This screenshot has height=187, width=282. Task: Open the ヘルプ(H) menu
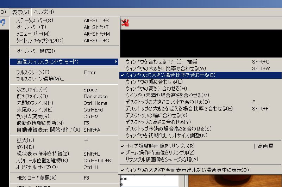(44, 12)
